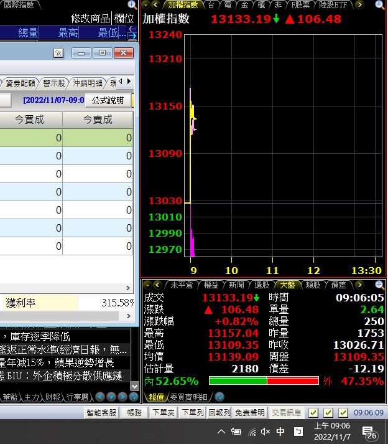Click the 修改商品 link
The image size is (388, 444).
90,19
